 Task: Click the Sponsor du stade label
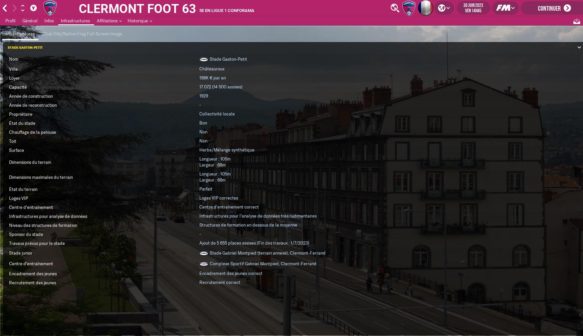tap(26, 234)
